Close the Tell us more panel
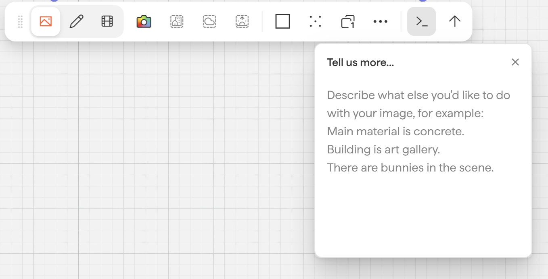Screen dimensions: 548x279 [x=515, y=62]
